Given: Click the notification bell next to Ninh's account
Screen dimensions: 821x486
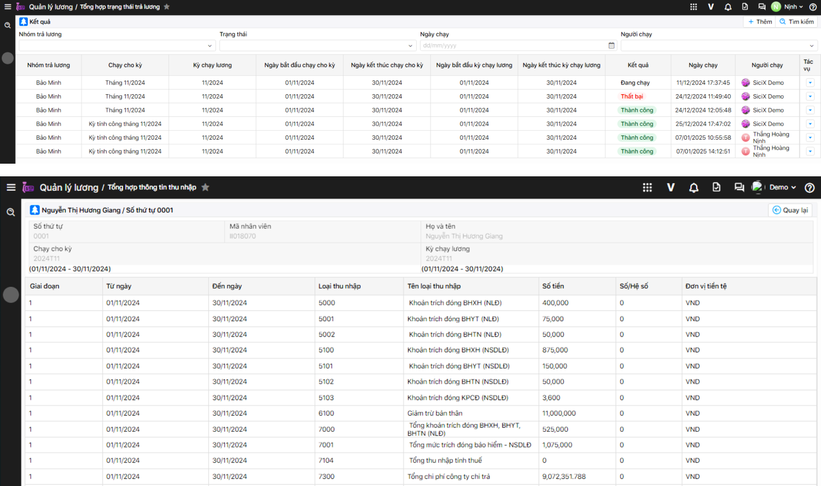Looking at the screenshot, I should pos(728,7).
